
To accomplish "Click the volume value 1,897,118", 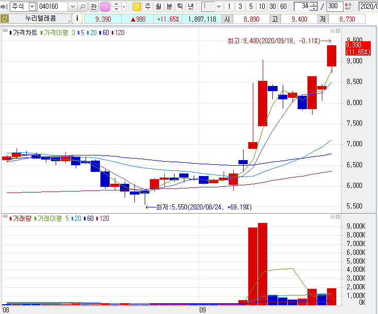I will coord(202,19).
